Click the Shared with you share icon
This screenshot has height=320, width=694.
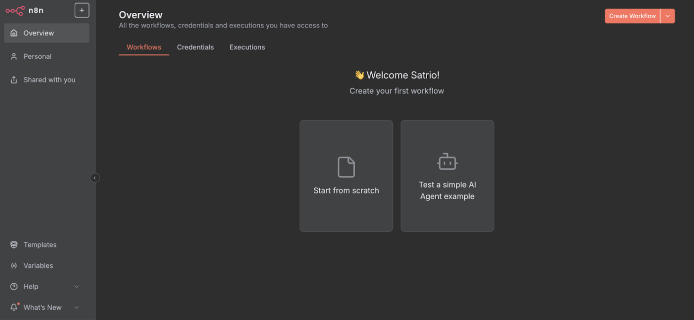pos(14,80)
